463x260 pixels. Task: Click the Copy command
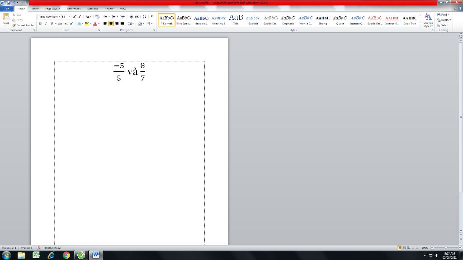[x=17, y=20]
